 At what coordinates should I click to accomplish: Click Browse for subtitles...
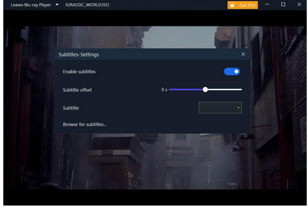[85, 124]
